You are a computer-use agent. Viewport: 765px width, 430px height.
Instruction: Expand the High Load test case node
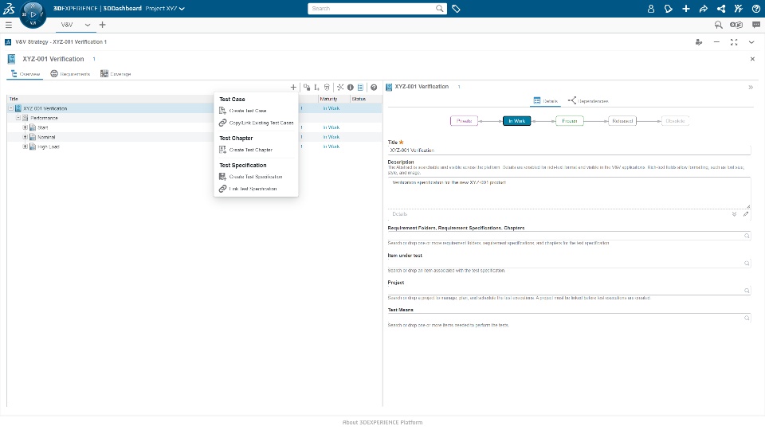(25, 147)
